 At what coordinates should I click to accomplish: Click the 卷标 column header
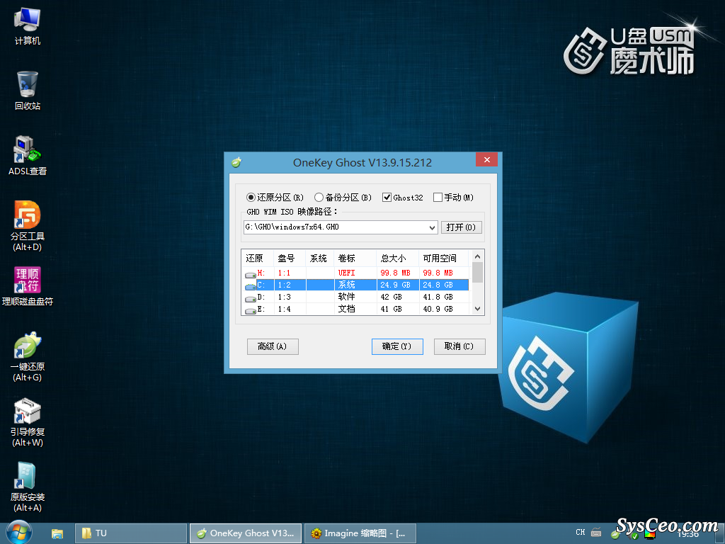tap(355, 258)
